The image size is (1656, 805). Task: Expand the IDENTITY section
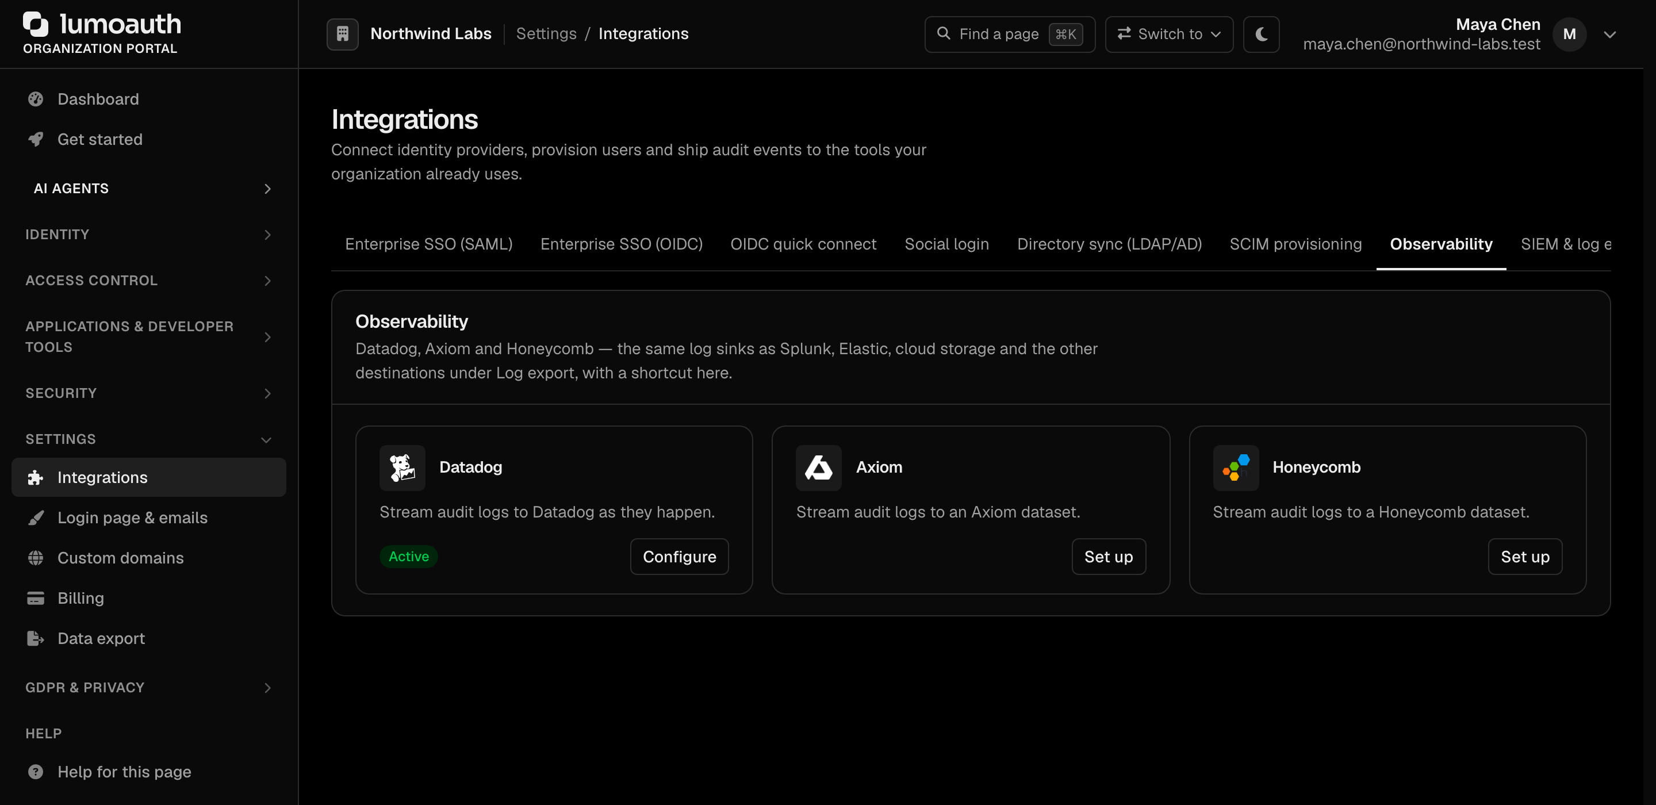(149, 235)
